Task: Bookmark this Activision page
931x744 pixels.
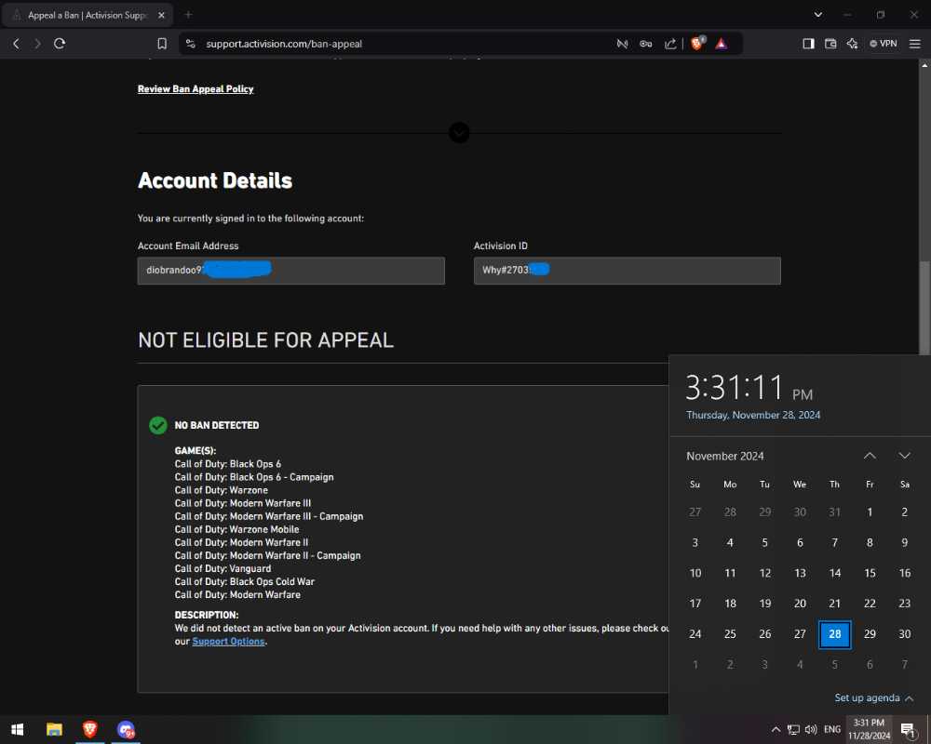Action: (x=161, y=44)
